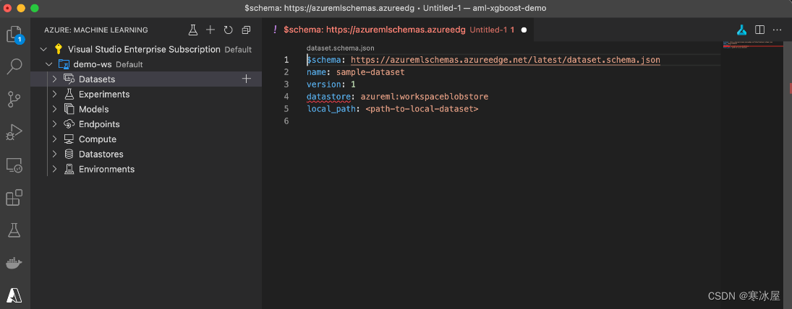Minimize the window with yellow button

click(x=21, y=8)
